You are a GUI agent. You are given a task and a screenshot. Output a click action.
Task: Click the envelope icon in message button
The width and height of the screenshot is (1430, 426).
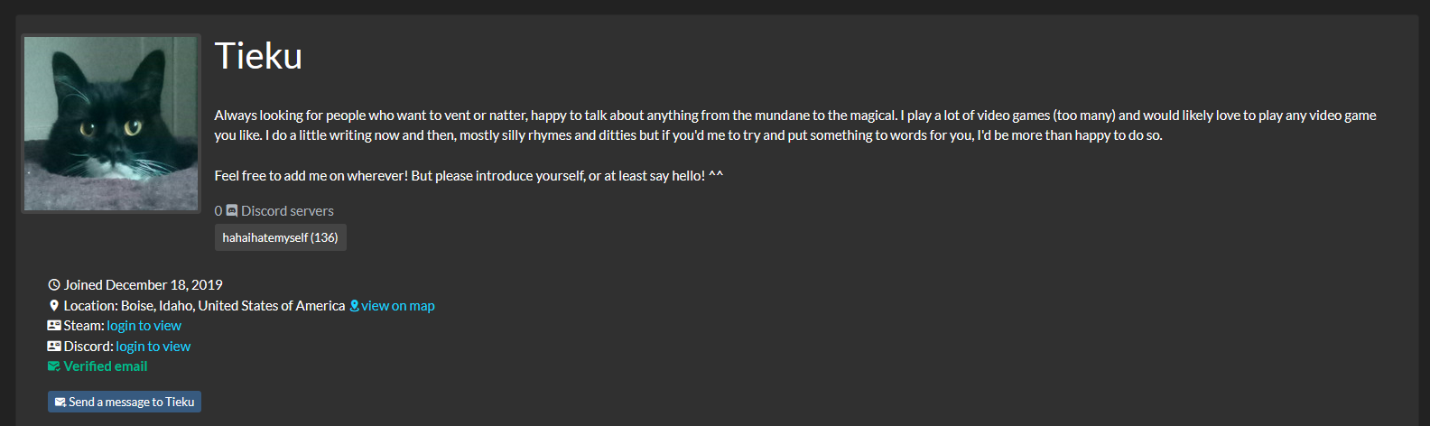(x=60, y=402)
